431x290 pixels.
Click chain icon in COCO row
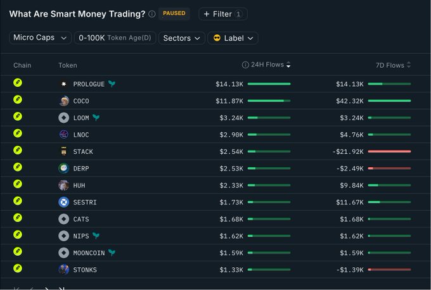tap(18, 99)
